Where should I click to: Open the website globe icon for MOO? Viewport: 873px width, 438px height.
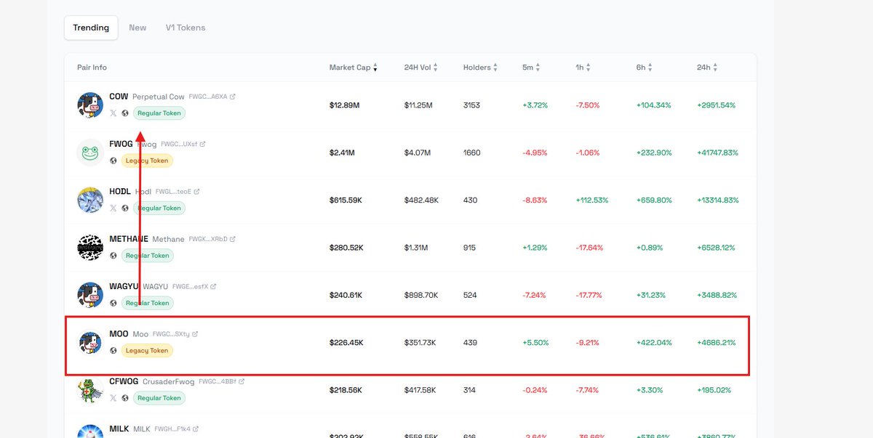click(113, 350)
